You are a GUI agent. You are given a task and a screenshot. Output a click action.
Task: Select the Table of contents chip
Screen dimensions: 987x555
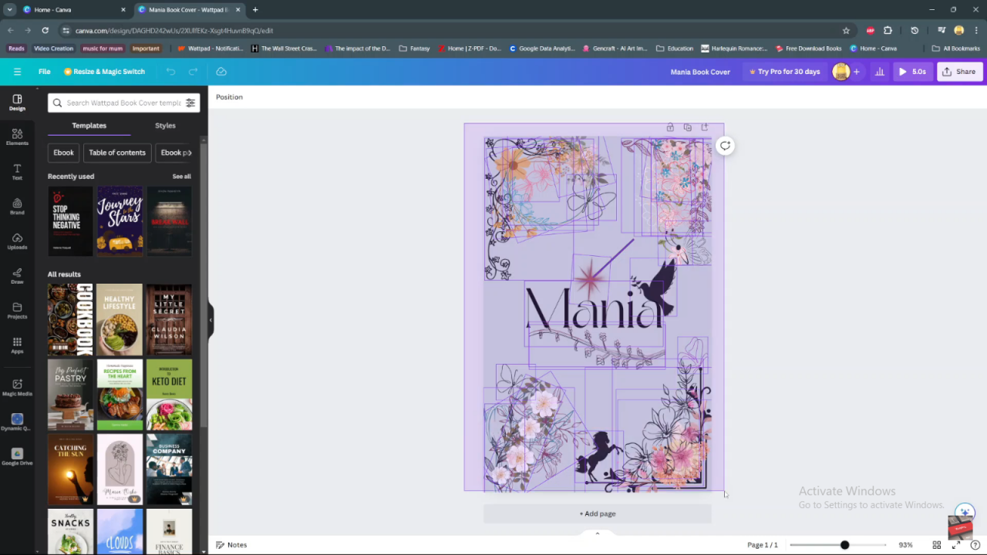tap(117, 153)
